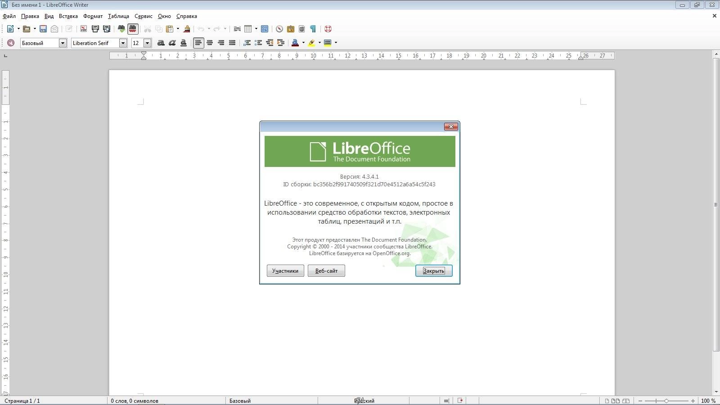Image resolution: width=720 pixels, height=405 pixels.
Task: Toggle Nonprinting Characters pilcrow
Action: 313,29
